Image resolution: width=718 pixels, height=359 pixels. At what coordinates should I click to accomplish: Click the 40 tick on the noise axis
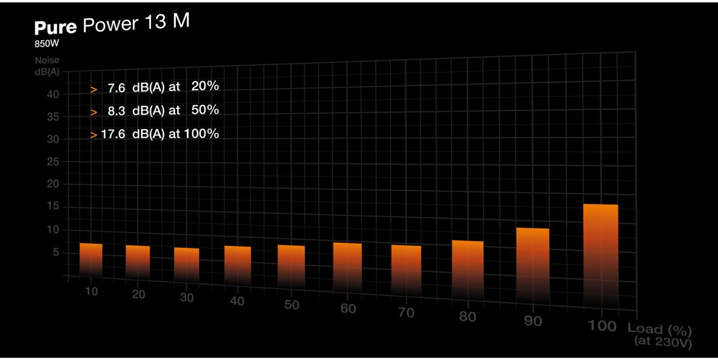point(53,94)
